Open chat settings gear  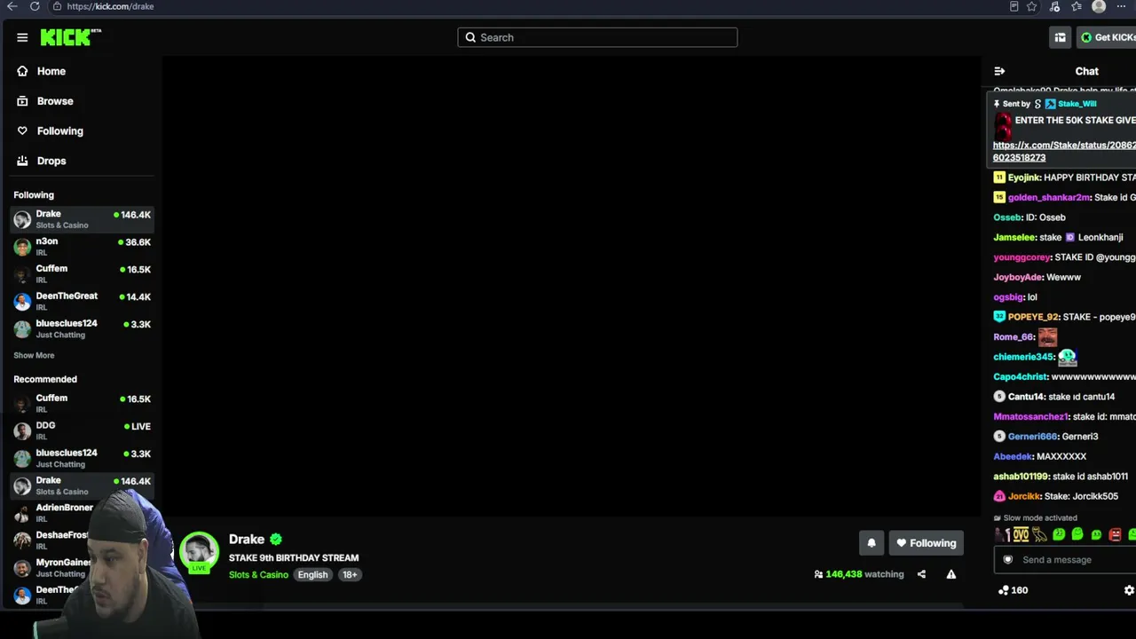1129,590
